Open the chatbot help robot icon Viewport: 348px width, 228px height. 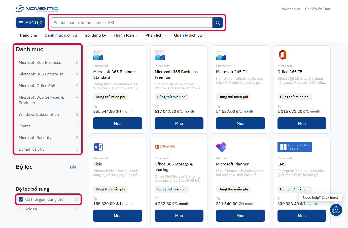[336, 210]
